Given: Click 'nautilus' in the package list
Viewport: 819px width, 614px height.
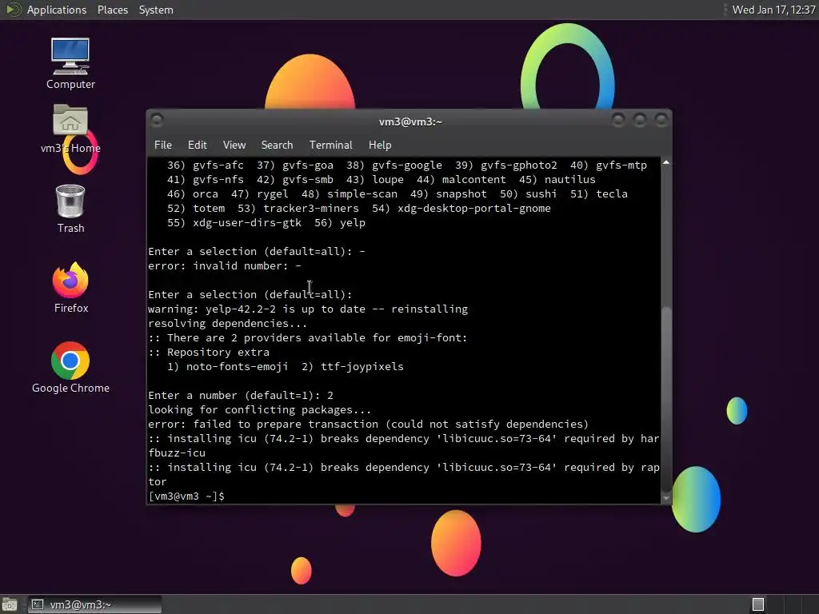Looking at the screenshot, I should (x=569, y=180).
